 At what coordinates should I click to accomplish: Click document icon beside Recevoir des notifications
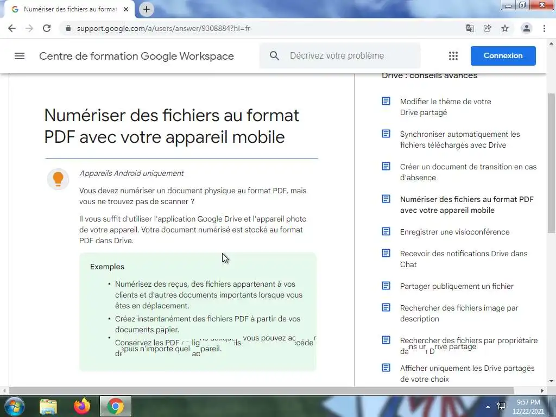pos(386,253)
